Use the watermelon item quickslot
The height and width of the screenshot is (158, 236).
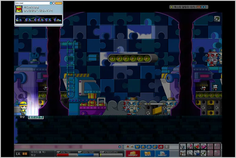(x=196, y=146)
